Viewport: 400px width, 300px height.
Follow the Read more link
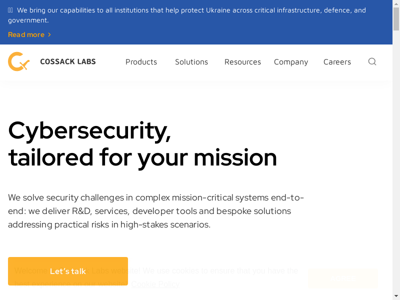click(26, 34)
